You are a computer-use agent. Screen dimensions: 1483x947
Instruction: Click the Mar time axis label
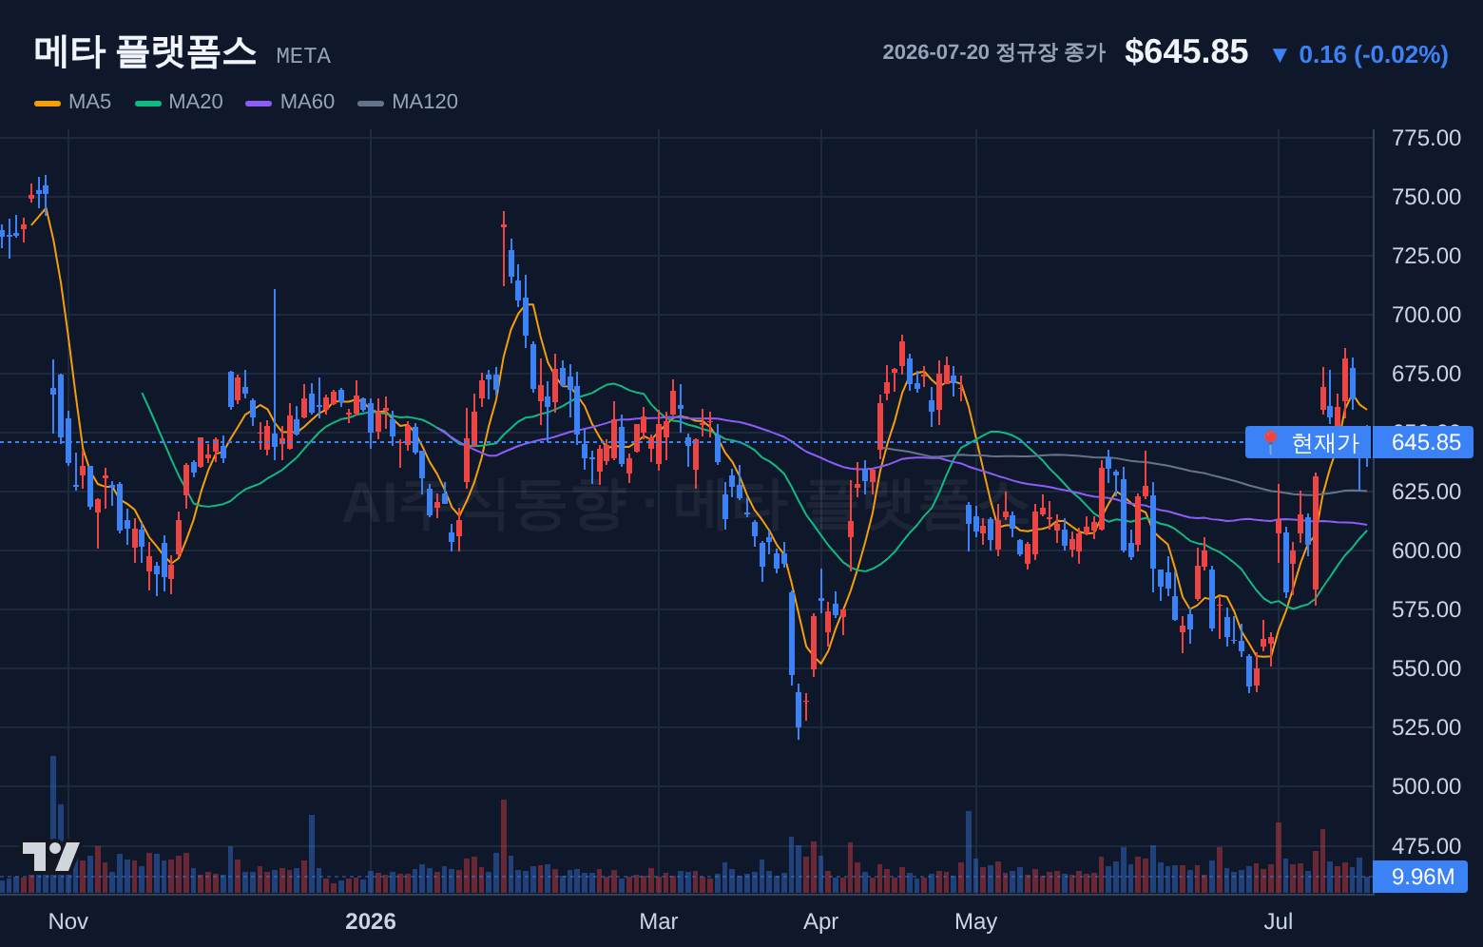pyautogui.click(x=659, y=921)
